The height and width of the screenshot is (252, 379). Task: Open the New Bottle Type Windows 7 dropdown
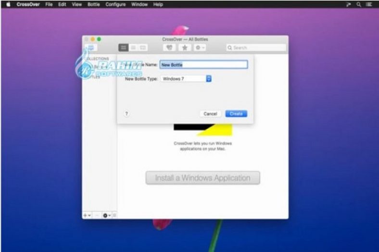pos(186,79)
